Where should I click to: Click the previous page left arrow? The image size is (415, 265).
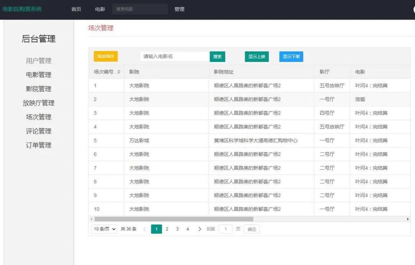[144, 229]
